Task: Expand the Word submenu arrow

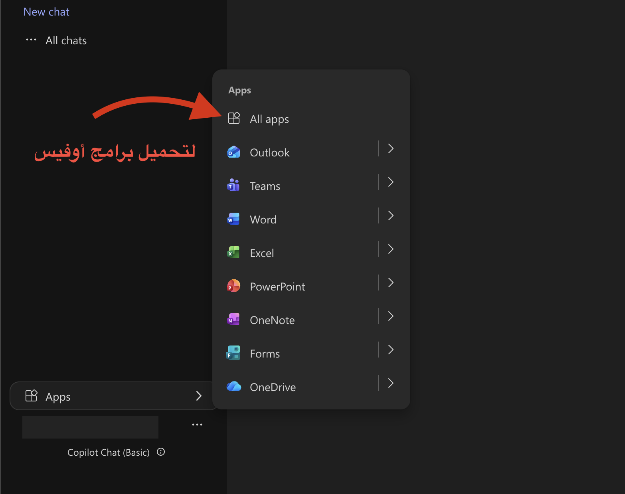Action: click(x=391, y=215)
